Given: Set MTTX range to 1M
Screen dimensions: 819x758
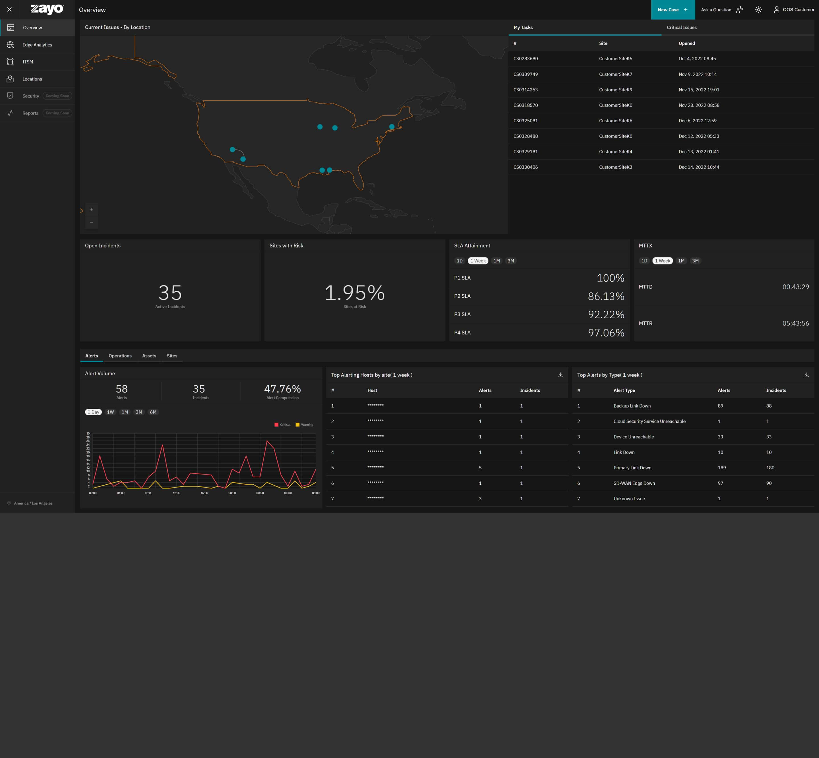Looking at the screenshot, I should coord(681,261).
